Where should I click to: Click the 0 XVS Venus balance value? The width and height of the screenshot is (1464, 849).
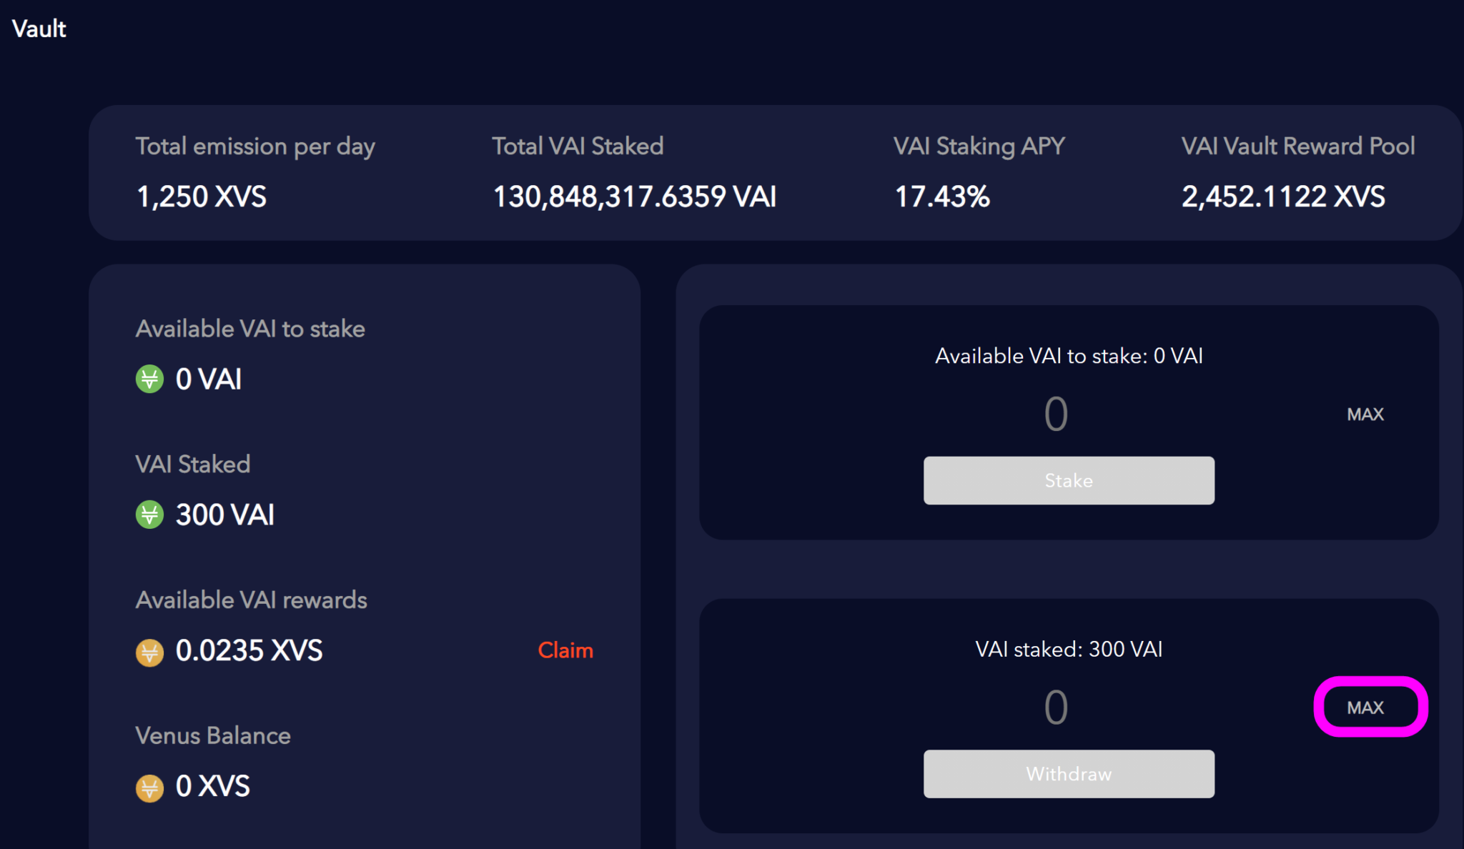click(212, 786)
